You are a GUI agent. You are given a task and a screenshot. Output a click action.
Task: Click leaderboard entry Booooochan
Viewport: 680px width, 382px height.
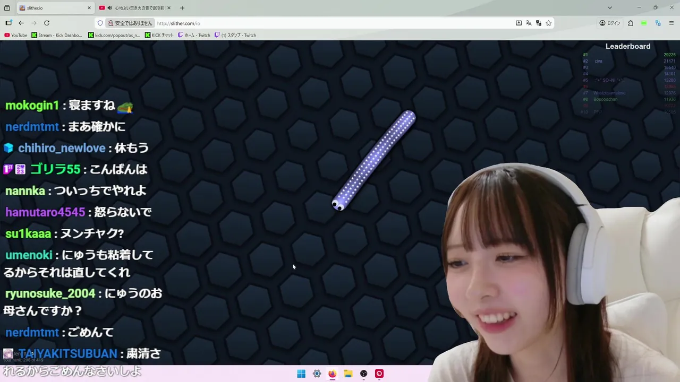tap(605, 99)
